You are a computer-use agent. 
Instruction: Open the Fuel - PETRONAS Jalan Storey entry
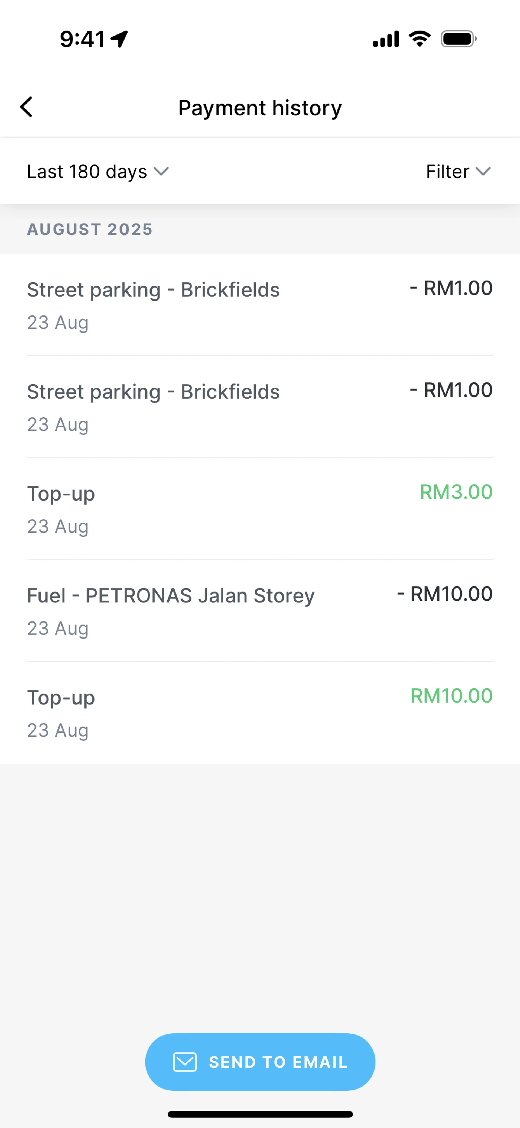tap(260, 611)
